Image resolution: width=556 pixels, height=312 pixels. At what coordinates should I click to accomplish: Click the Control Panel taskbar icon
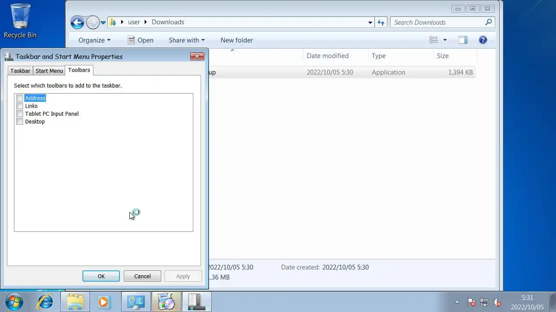point(136,302)
